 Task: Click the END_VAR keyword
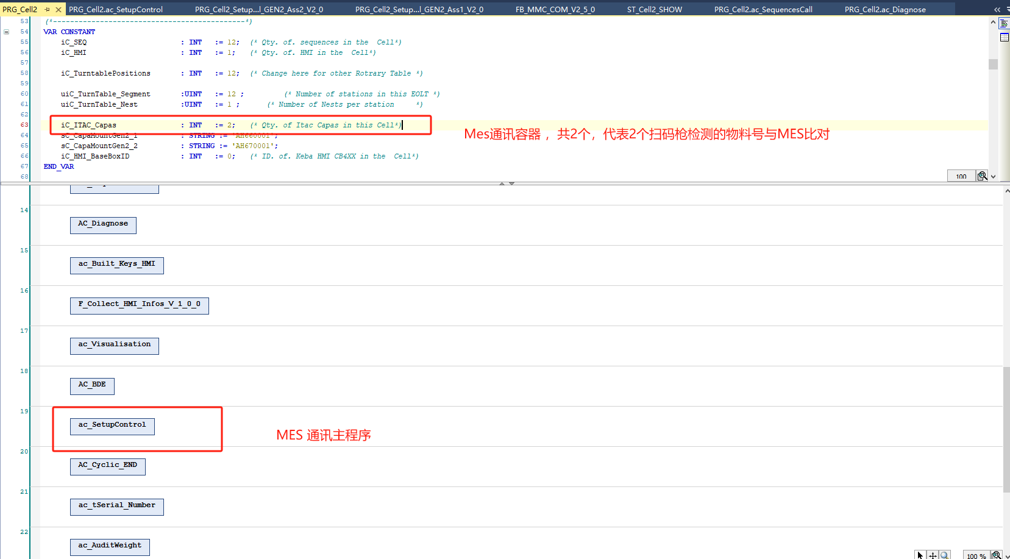click(59, 166)
